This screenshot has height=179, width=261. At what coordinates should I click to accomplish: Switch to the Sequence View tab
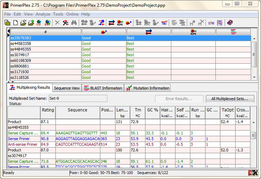67,88
